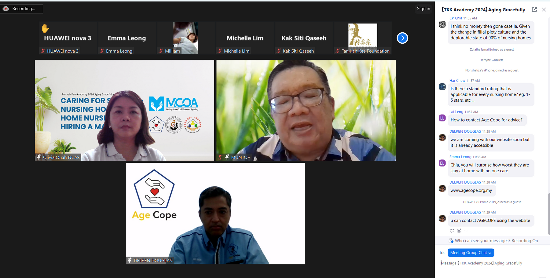Click muted mic icon on MUNTOH video
The width and height of the screenshot is (550, 278).
point(220,157)
